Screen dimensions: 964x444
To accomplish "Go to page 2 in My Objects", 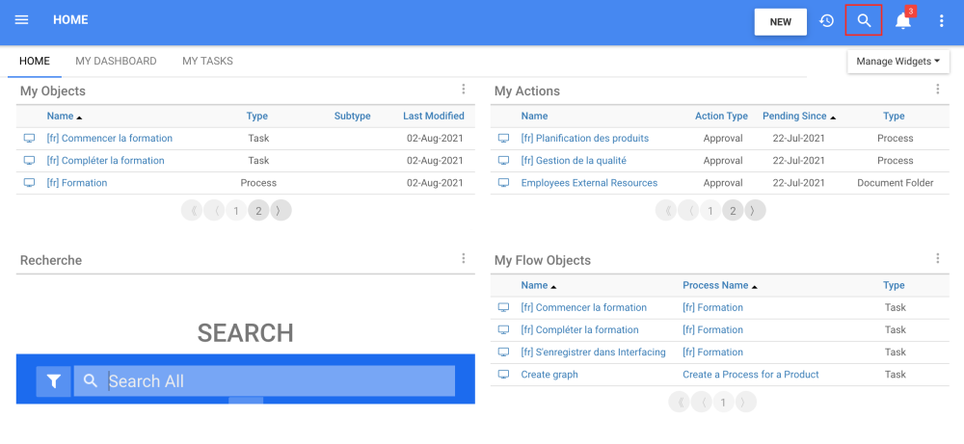I will [x=258, y=211].
